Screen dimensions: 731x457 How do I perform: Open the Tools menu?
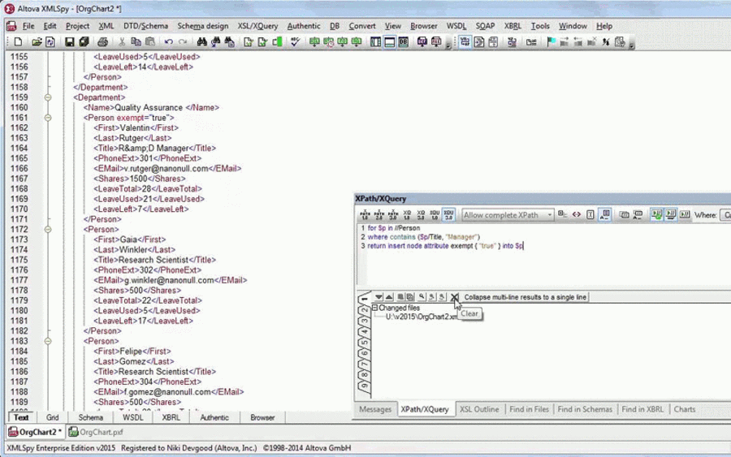[540, 26]
